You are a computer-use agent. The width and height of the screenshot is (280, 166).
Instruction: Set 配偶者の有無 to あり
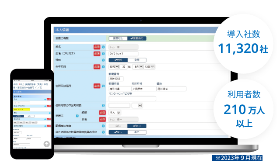(137, 126)
